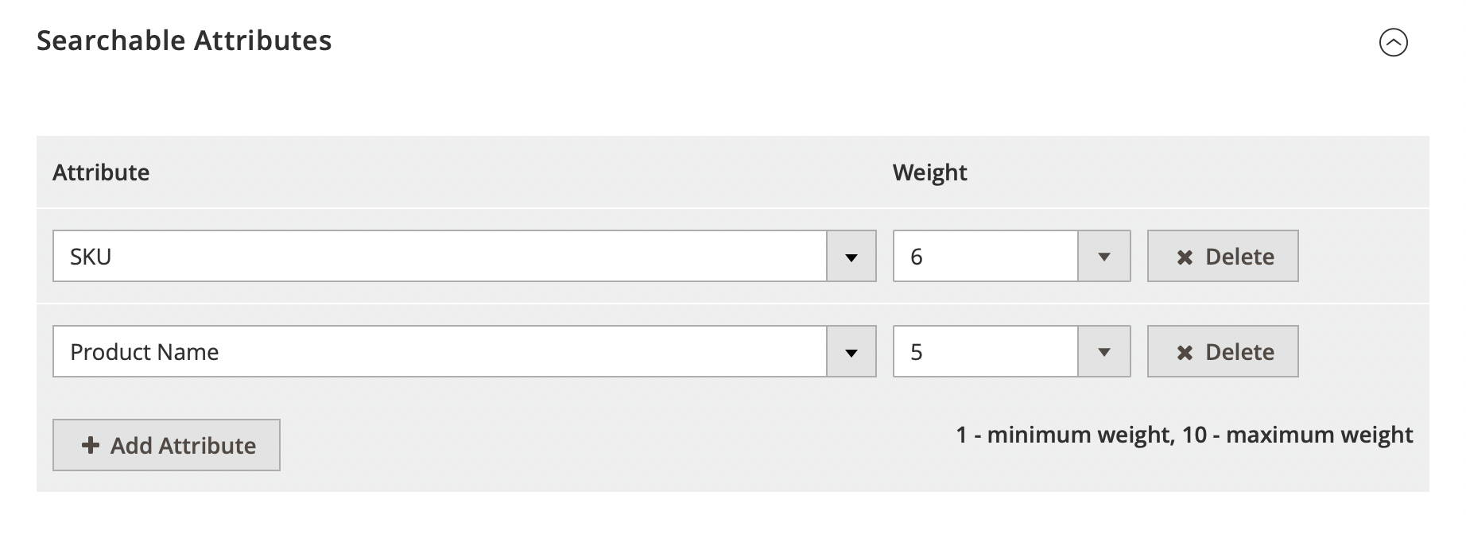
Task: Click the arrow beside weight value 5
Action: pyautogui.click(x=1103, y=352)
